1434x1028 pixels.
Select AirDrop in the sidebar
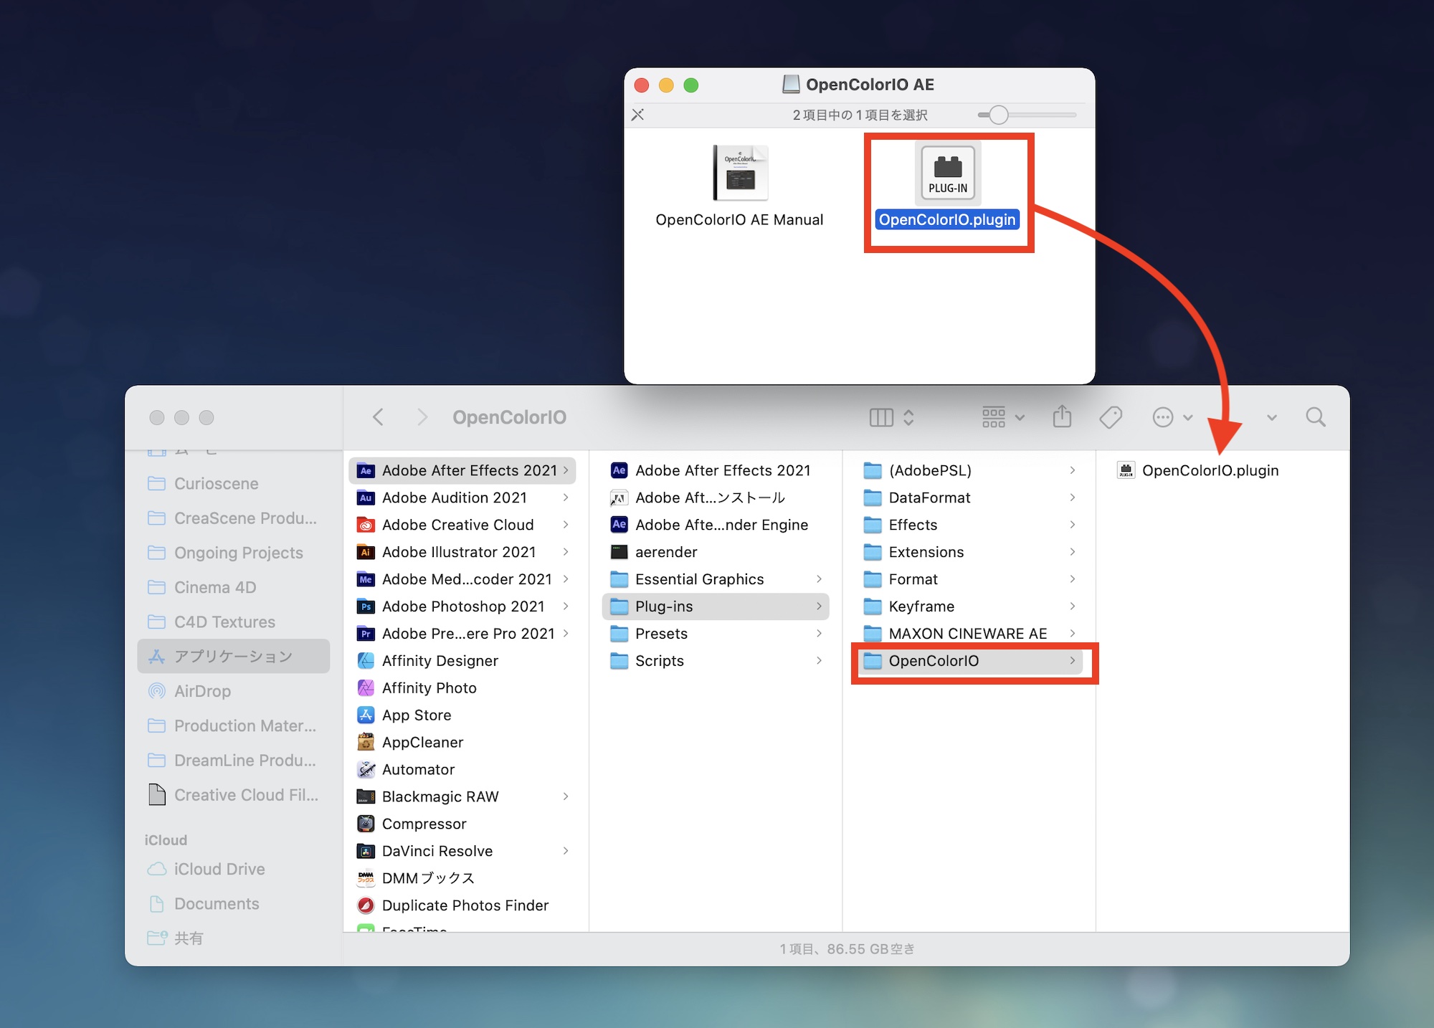point(202,691)
